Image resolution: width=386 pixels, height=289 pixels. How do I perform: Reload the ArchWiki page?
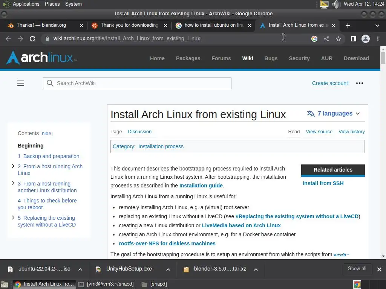pyautogui.click(x=32, y=39)
